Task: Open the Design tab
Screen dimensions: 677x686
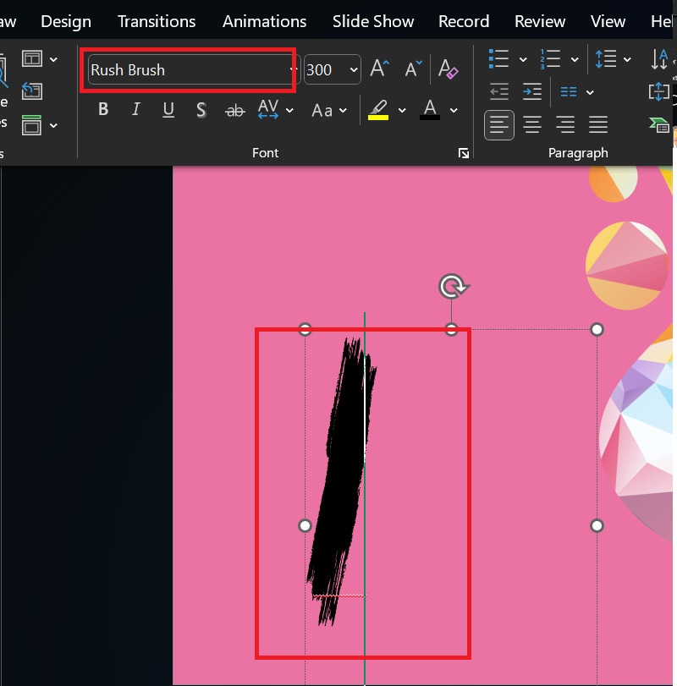Action: (66, 21)
